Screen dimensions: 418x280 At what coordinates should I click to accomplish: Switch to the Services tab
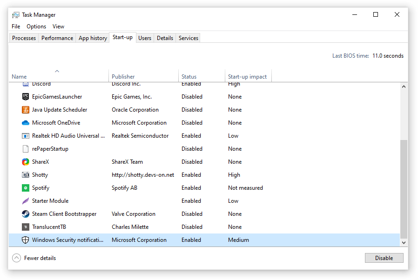click(189, 38)
